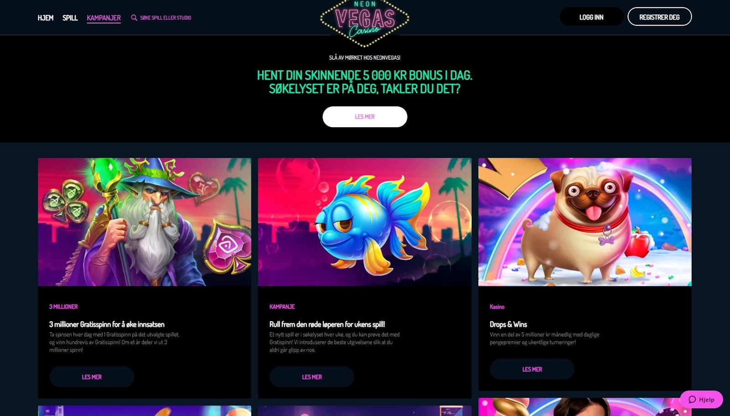Open the Hjelp chat bubble icon
730x416 pixels.
[692, 400]
